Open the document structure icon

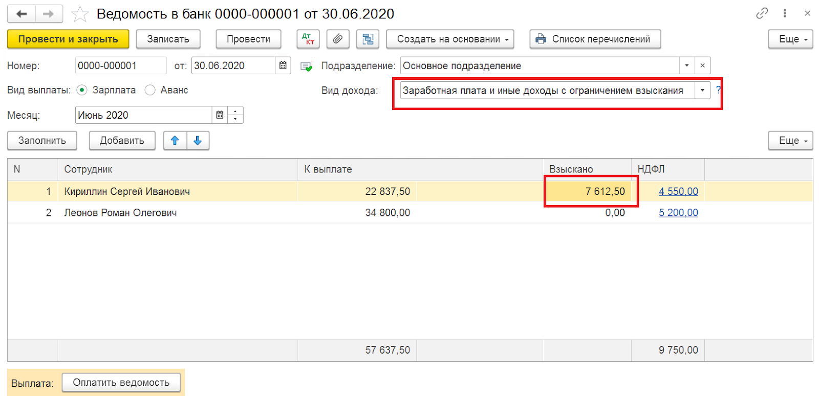368,39
